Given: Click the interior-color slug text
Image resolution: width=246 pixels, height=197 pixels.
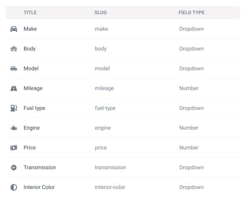Looking at the screenshot, I should [110, 187].
